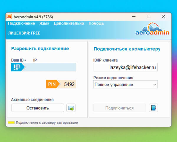Click the ЛИЦЕНЗИЯ: FREE text
Image resolution: width=177 pixels, height=142 pixels.
pos(24,33)
